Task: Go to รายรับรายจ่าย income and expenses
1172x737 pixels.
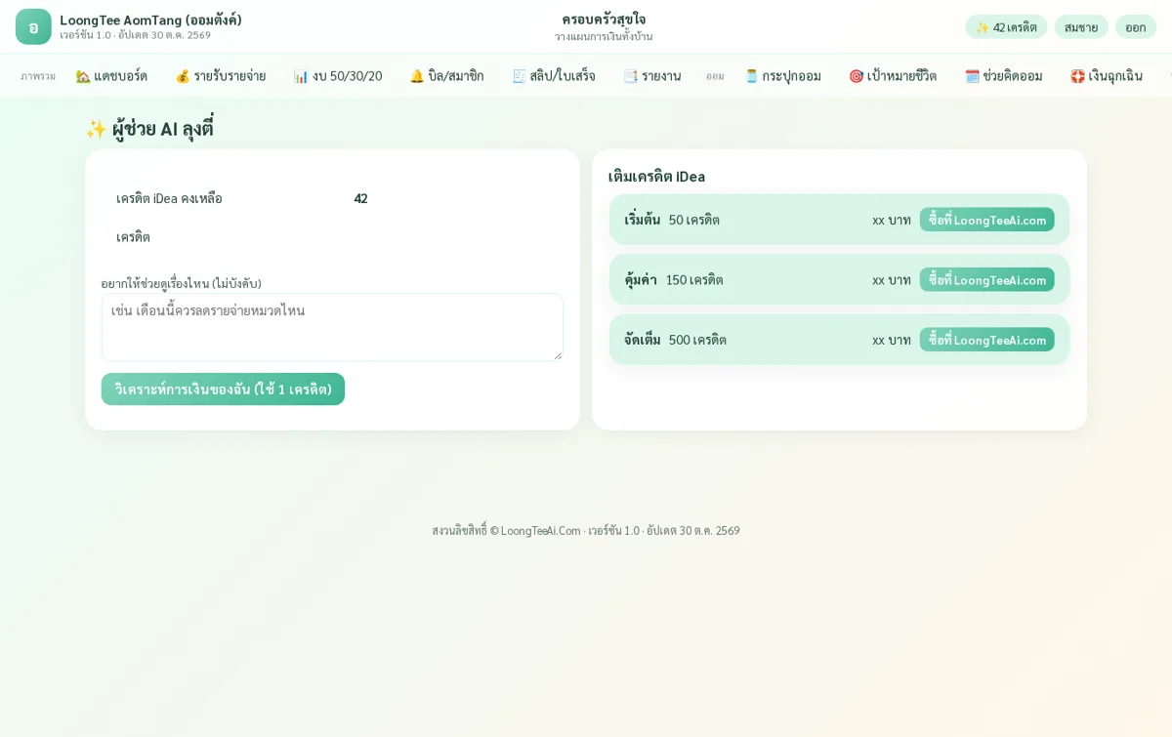Action: (x=220, y=75)
